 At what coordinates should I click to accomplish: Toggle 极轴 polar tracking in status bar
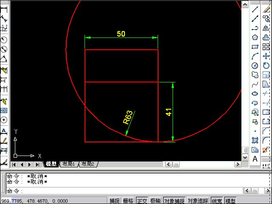pos(155,201)
